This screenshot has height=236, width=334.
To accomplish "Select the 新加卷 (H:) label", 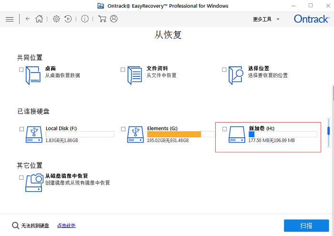I will [x=261, y=128].
